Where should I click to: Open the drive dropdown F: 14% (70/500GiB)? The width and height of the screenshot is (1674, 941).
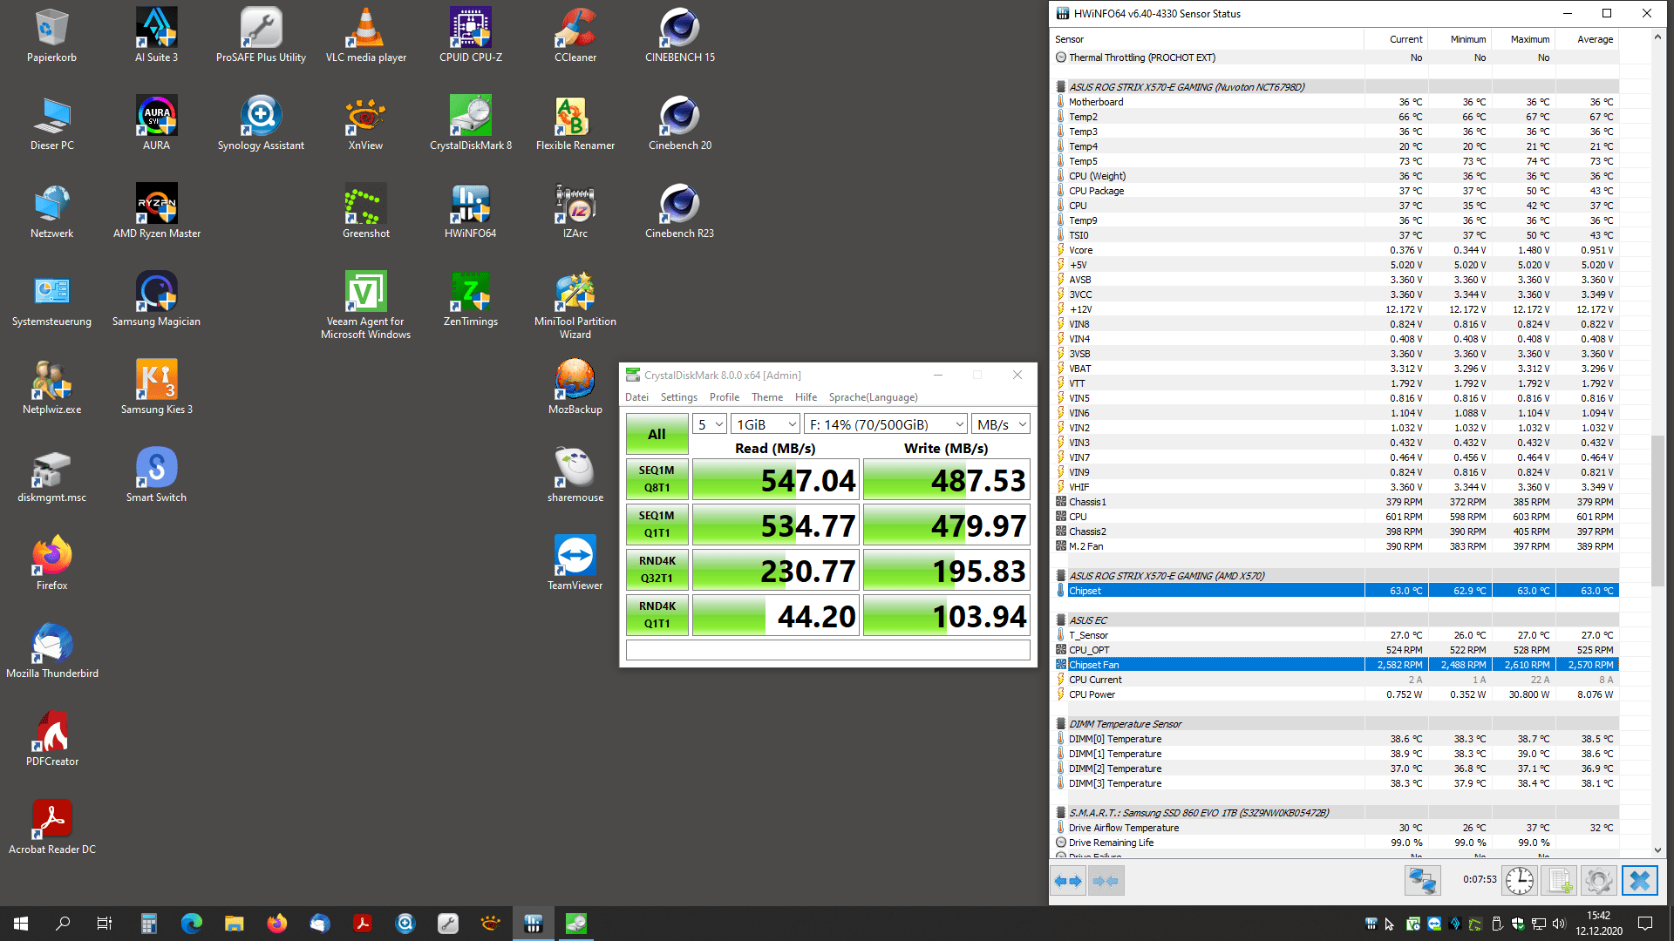pos(886,424)
